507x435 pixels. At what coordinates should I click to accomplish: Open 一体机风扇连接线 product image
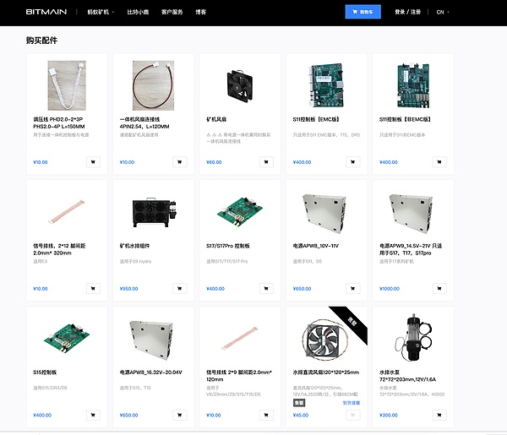(154, 85)
